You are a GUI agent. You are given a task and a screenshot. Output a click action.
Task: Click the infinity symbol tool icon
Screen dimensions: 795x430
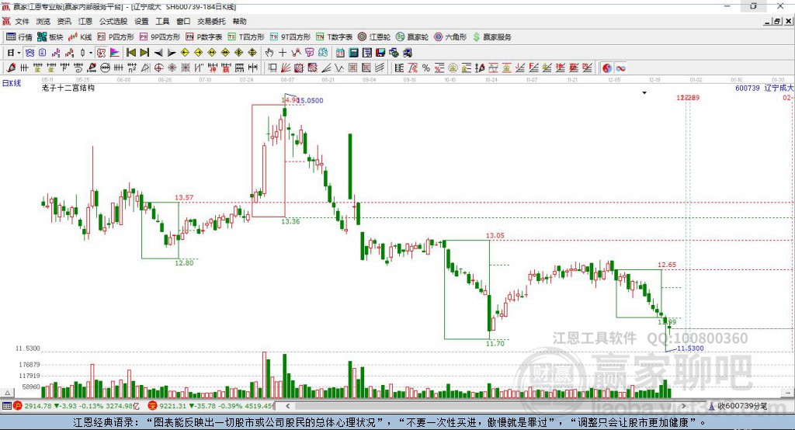(x=621, y=68)
